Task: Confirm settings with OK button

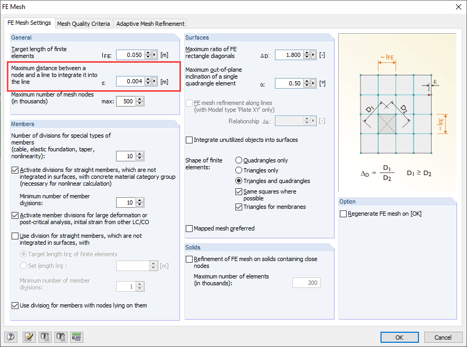Action: 399,337
